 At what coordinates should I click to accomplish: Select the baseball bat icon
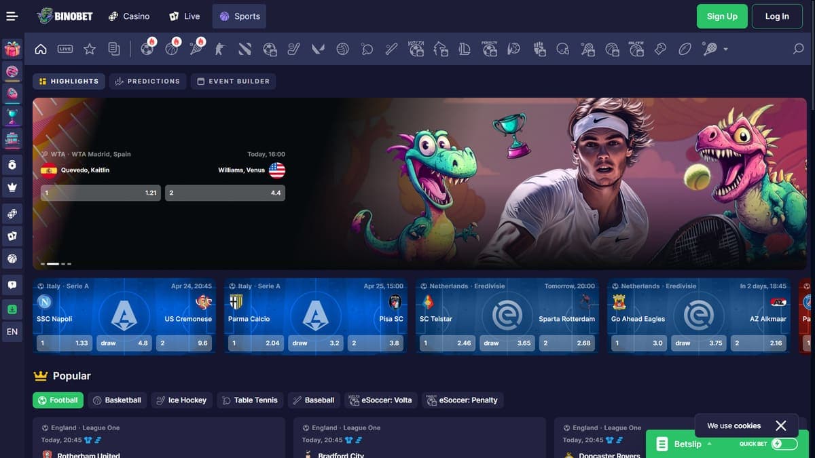pyautogui.click(x=391, y=49)
